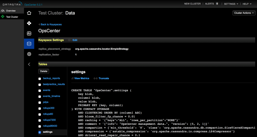257x137 pixels.
Task: Click the SimpleStrategy replica placement value
Action: [x=102, y=49]
